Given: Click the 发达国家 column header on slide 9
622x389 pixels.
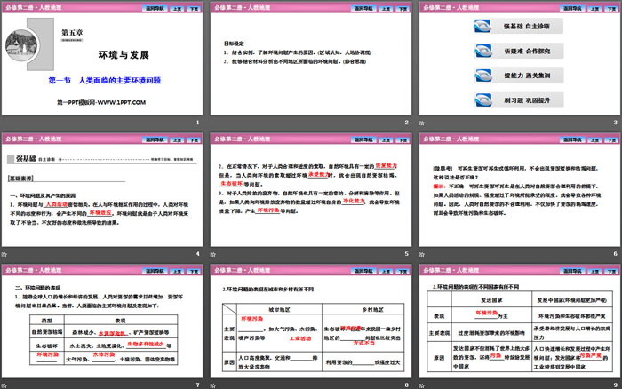Looking at the screenshot, I should pyautogui.click(x=491, y=300).
